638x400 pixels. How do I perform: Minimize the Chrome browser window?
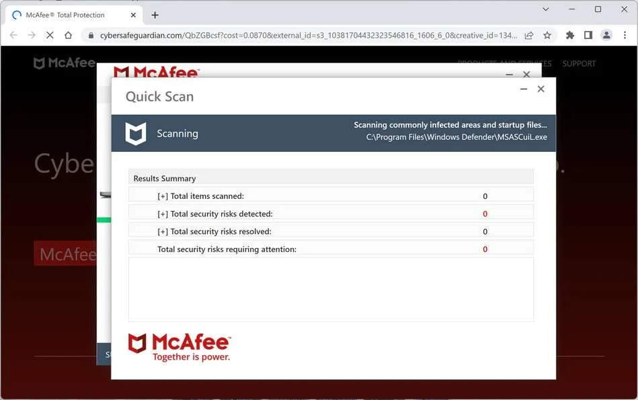571,9
